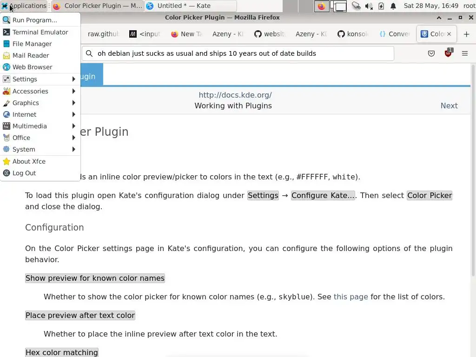
Task: Click the Pocket save icon in Firefox
Action: pos(431,54)
